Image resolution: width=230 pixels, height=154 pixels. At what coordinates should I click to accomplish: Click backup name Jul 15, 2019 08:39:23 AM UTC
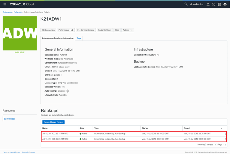[55, 139]
